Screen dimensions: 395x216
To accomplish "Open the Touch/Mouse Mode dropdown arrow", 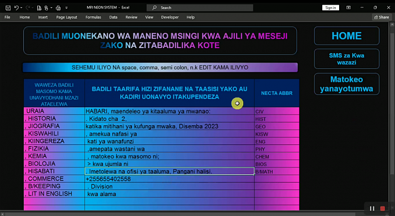I will [x=51, y=8].
